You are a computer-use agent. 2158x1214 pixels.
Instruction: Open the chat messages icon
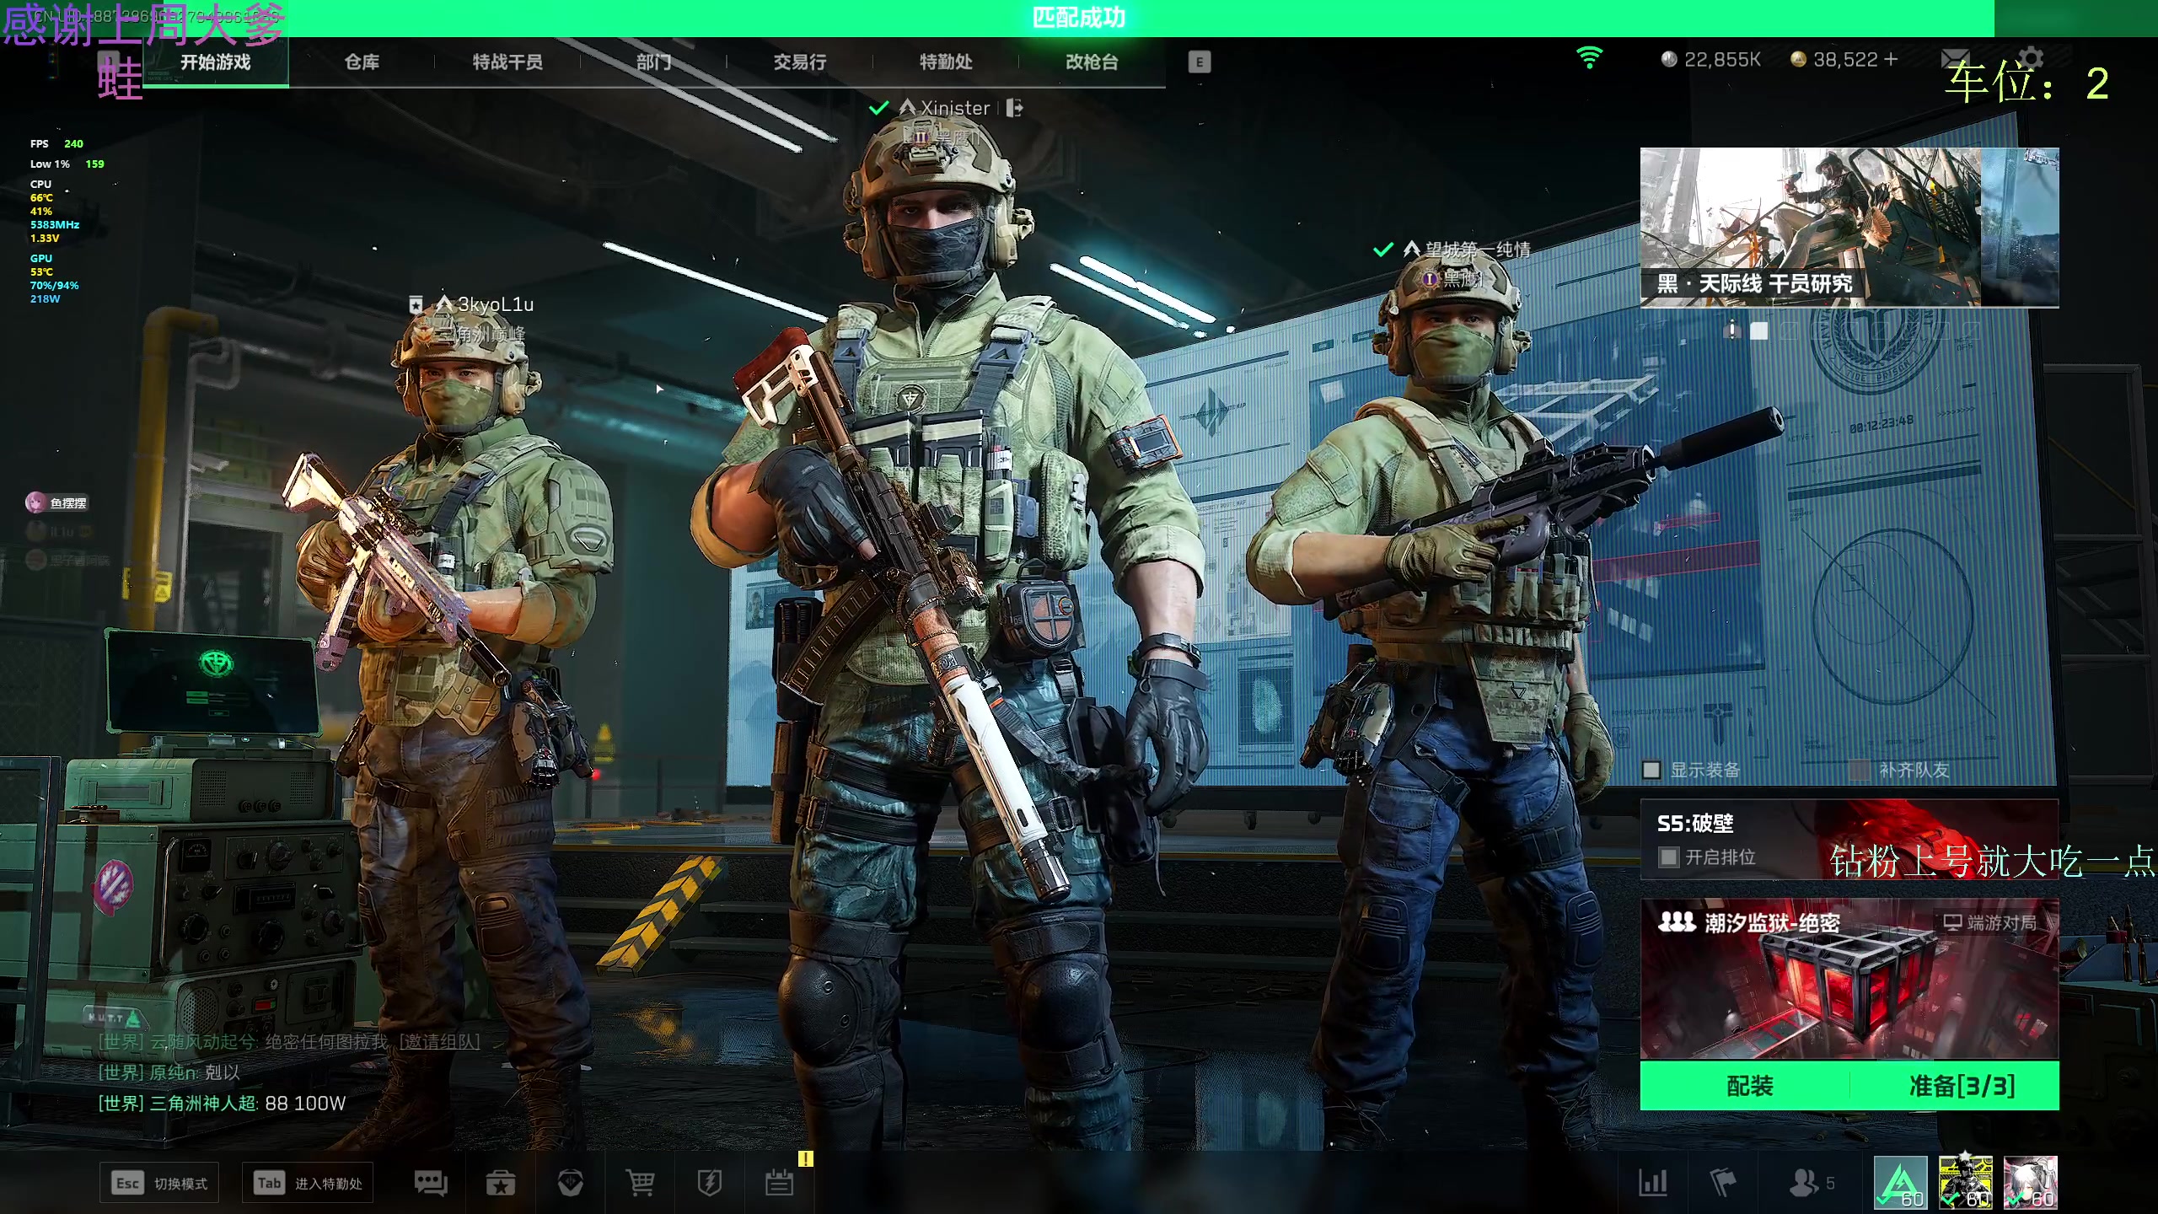tap(431, 1183)
